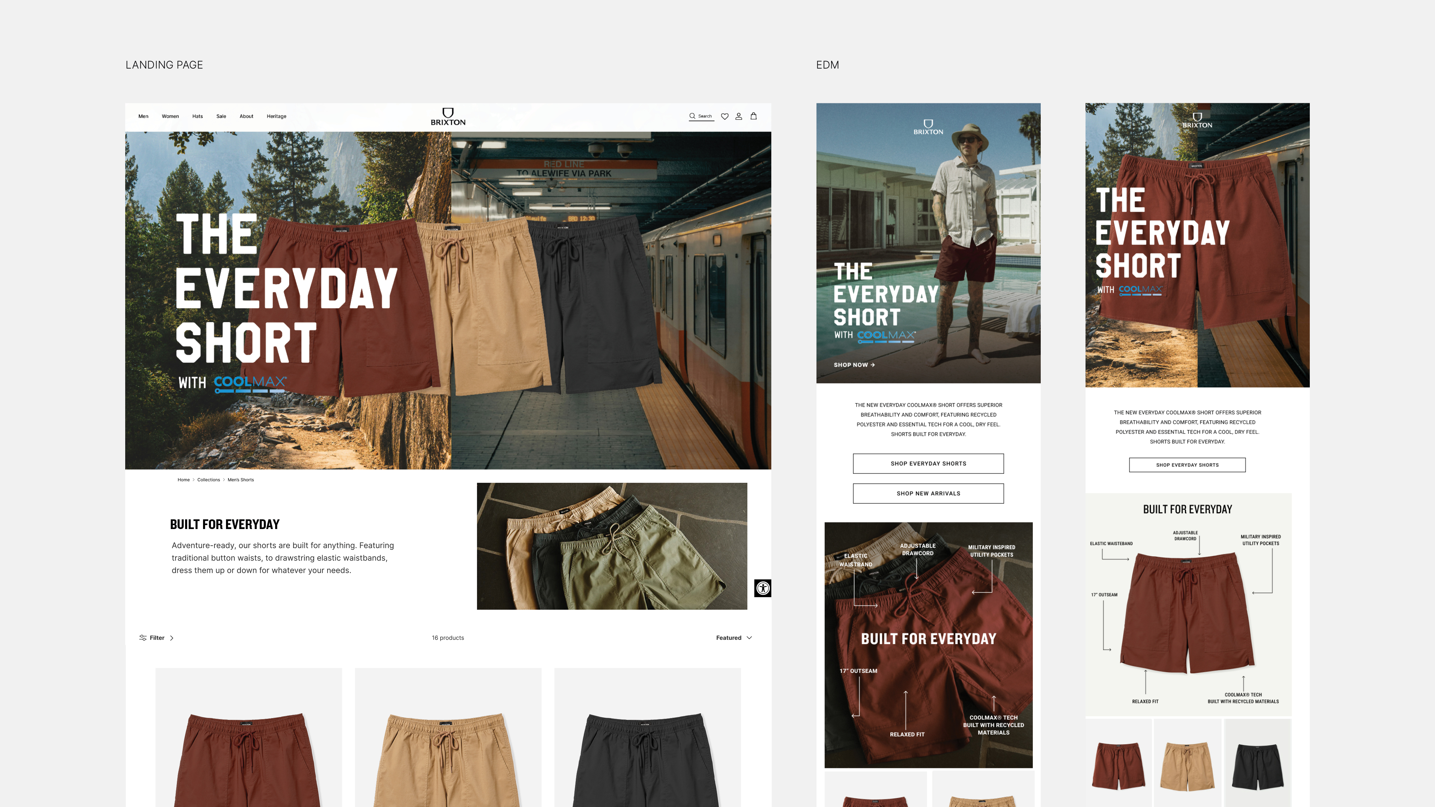Expand the Filter panel
Screen dimensions: 1435x807
(156, 638)
